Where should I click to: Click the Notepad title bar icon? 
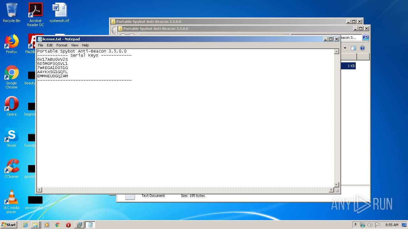40,39
